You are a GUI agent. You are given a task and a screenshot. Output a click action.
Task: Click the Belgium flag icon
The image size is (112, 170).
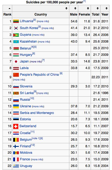(16, 140)
